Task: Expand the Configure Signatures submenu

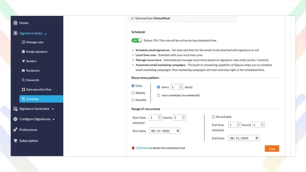Action: click(54, 119)
